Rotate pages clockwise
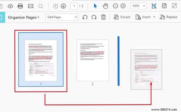 pyautogui.click(x=94, y=17)
